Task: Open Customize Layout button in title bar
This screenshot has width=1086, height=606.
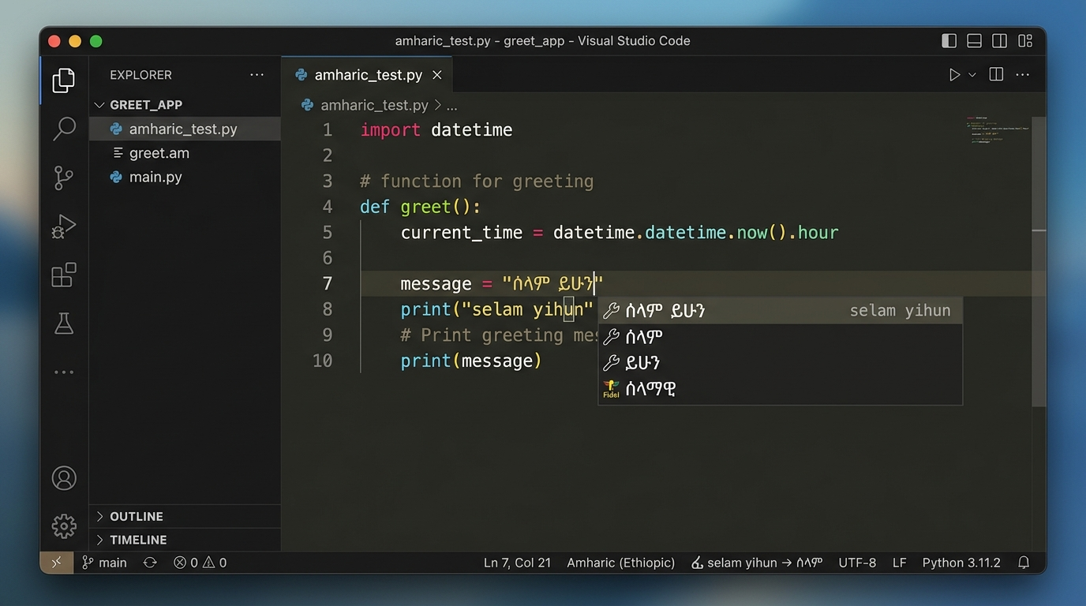Action: (x=1025, y=41)
